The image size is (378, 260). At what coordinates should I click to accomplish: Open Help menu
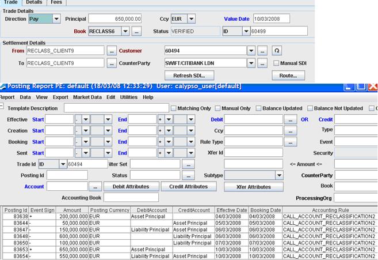coord(148,97)
